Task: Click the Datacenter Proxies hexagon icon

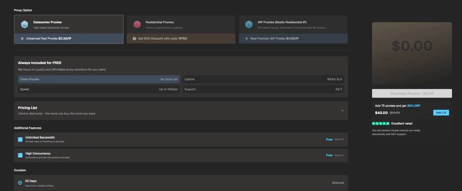Action: (x=24, y=24)
